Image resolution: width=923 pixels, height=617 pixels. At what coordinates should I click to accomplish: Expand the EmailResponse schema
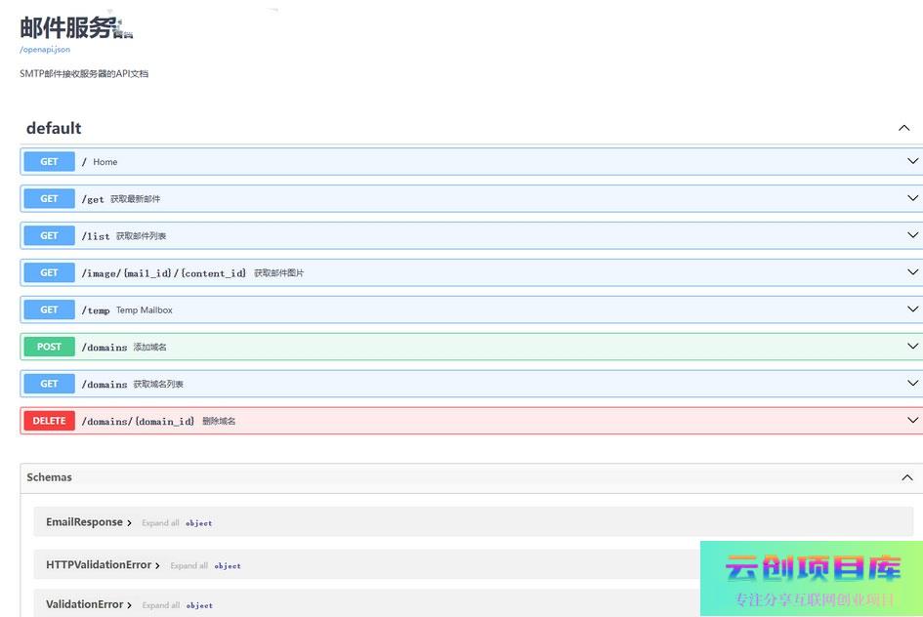89,522
